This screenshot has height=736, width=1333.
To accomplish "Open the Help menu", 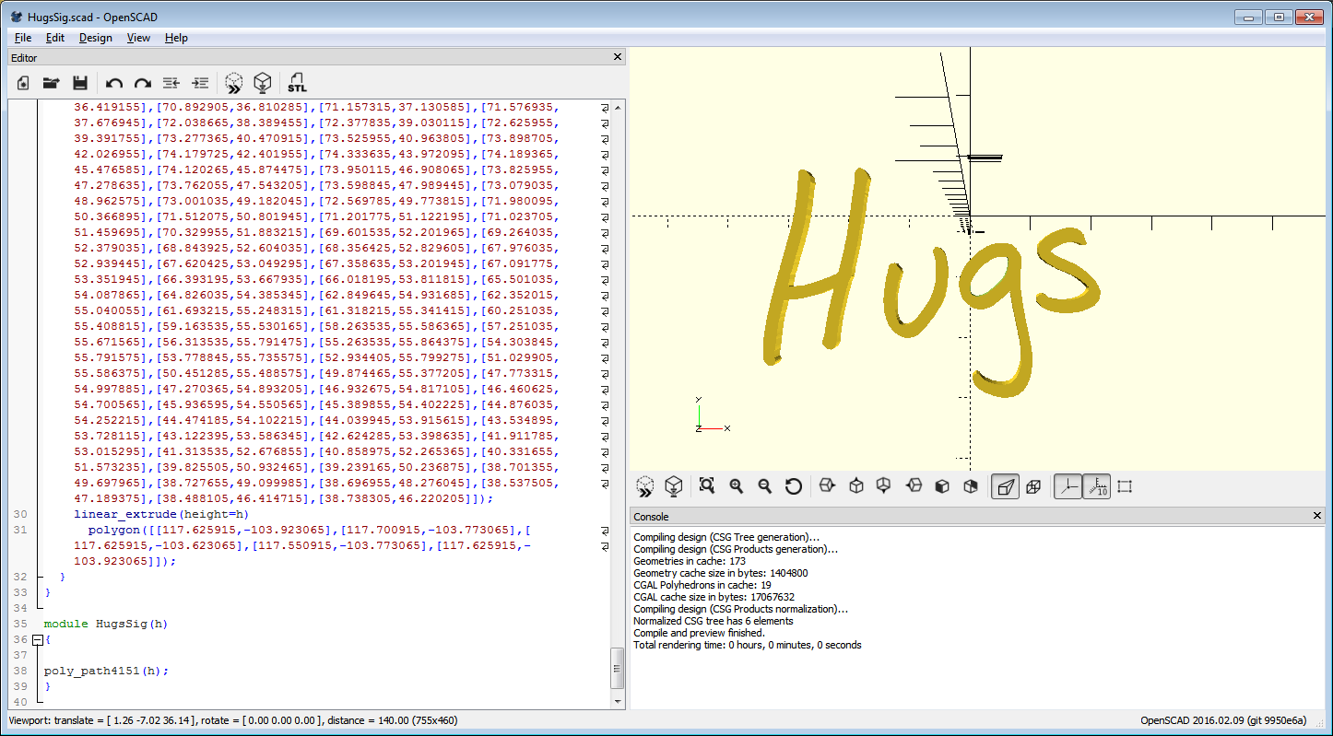I will (176, 38).
